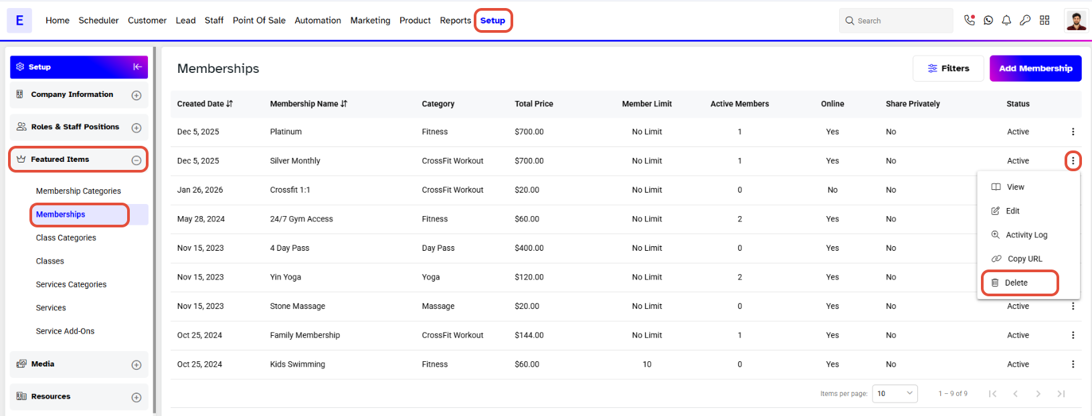This screenshot has width=1092, height=416.
Task: Open Services Categories in sidebar
Action: (71, 285)
